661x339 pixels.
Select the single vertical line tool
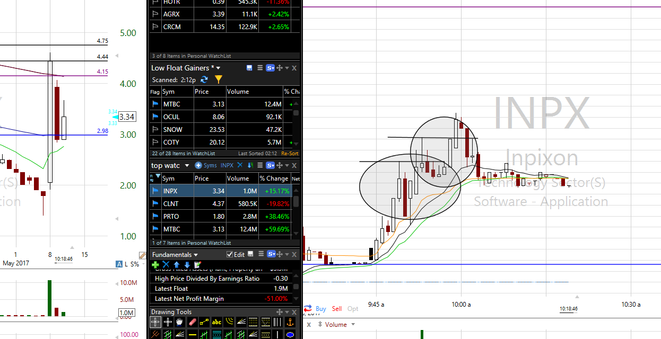click(x=277, y=334)
